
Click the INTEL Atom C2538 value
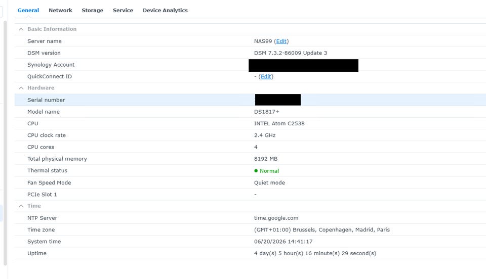point(279,123)
